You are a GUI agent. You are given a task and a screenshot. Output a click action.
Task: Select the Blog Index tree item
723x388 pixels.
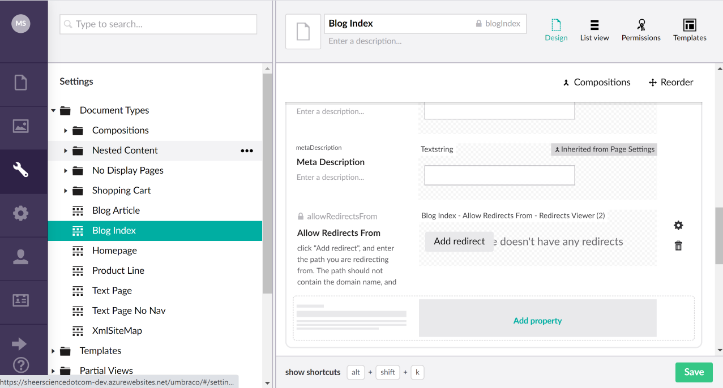[155, 231]
